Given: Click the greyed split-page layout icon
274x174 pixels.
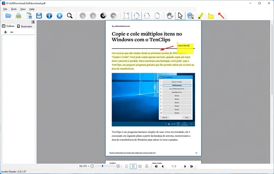Looking at the screenshot, I should click(147, 166).
